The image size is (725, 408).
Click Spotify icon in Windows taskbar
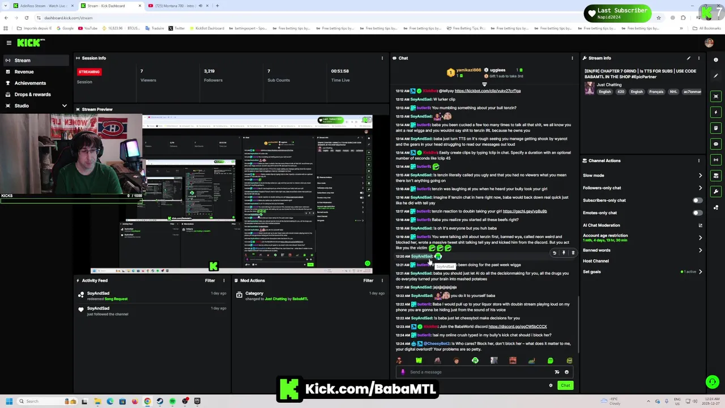172,401
